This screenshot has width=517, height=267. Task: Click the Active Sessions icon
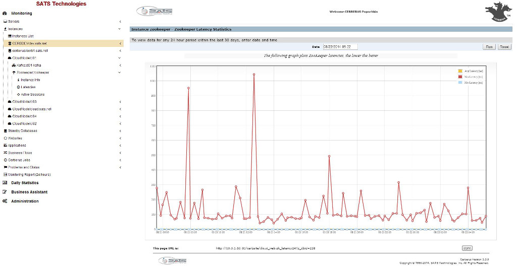coord(19,94)
